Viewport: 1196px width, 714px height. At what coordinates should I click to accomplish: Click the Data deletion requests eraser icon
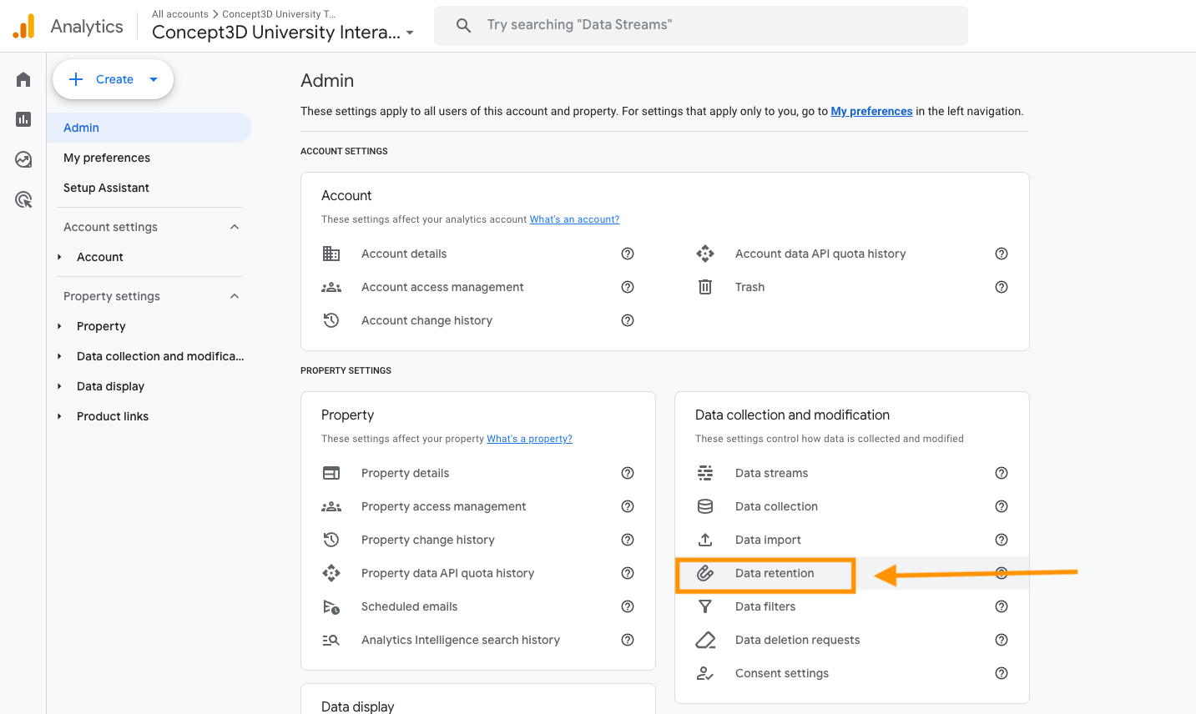tap(705, 640)
